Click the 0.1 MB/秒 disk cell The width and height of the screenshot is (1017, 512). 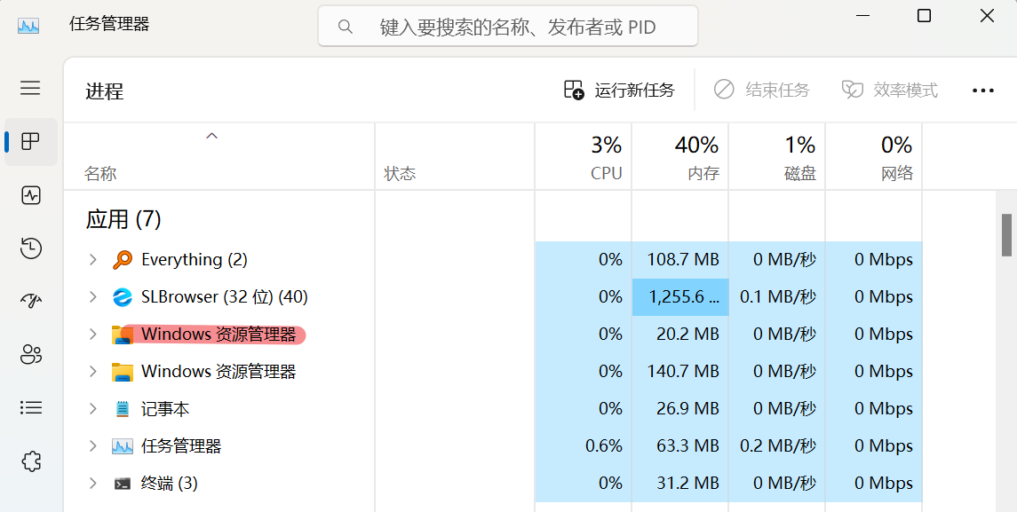[777, 297]
